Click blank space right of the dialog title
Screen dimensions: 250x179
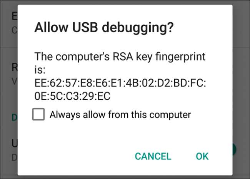coord(204,28)
